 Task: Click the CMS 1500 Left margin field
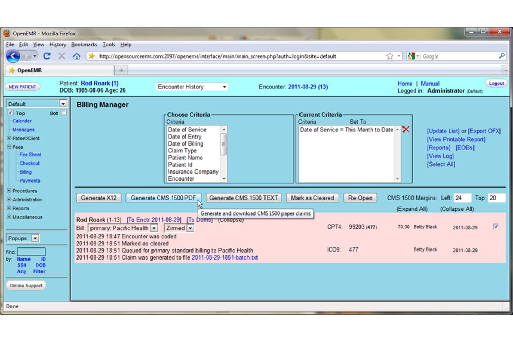(462, 198)
